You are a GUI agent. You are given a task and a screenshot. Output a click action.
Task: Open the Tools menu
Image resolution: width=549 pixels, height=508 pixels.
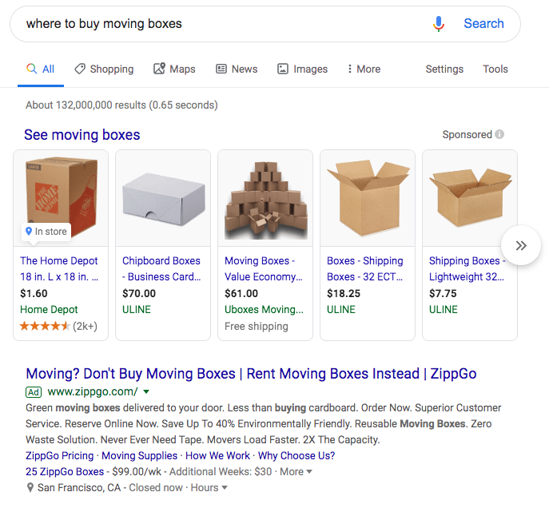tap(495, 69)
